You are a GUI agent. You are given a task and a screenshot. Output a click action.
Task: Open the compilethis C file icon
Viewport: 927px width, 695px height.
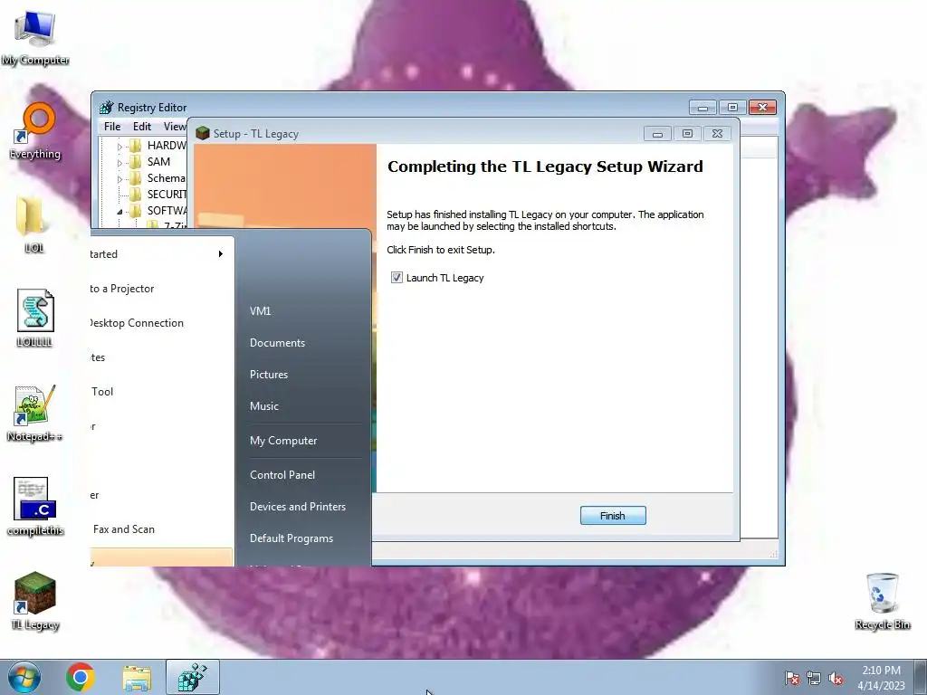point(35,507)
